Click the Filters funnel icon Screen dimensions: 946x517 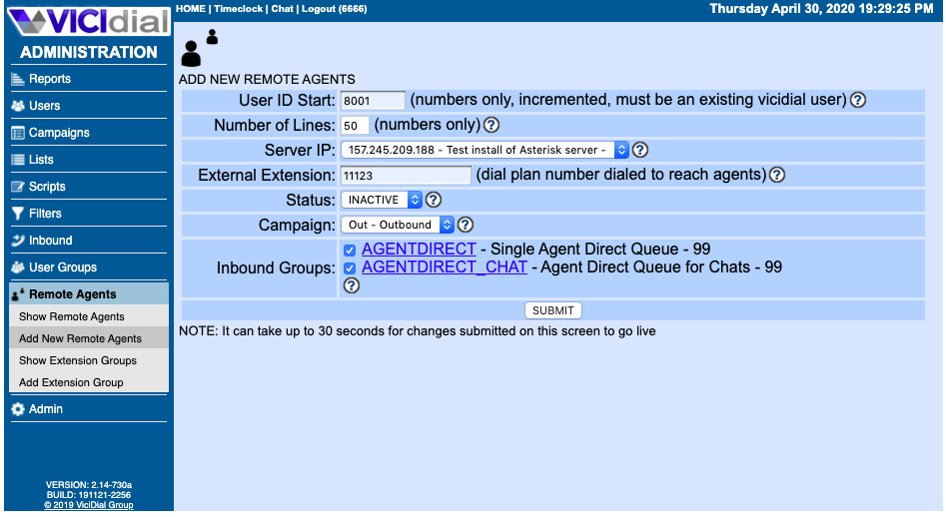18,214
